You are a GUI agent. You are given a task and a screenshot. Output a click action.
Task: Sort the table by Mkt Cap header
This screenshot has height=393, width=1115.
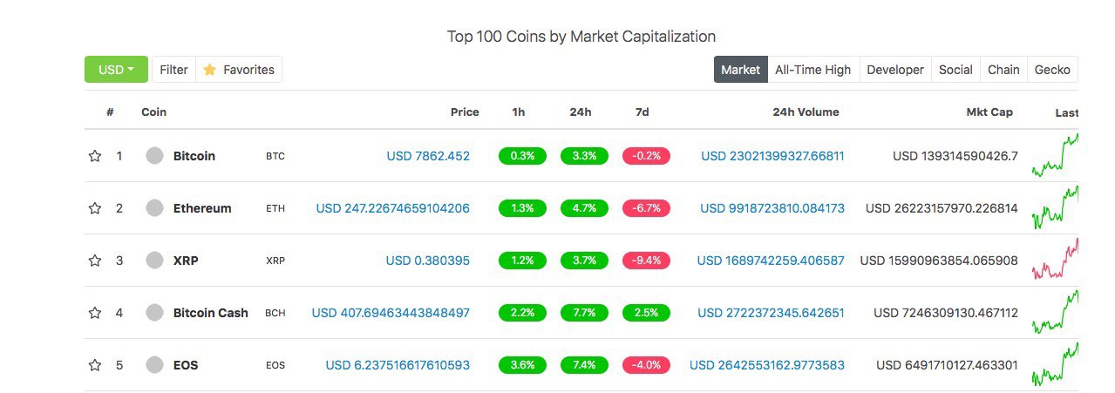tap(989, 112)
